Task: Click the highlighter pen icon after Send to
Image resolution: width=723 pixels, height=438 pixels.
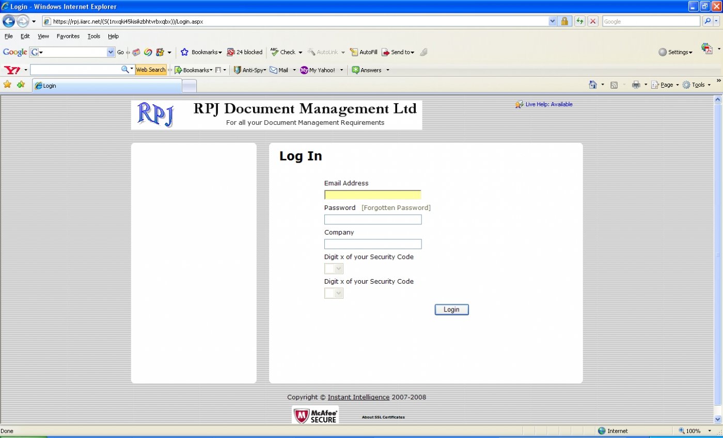Action: coord(423,52)
